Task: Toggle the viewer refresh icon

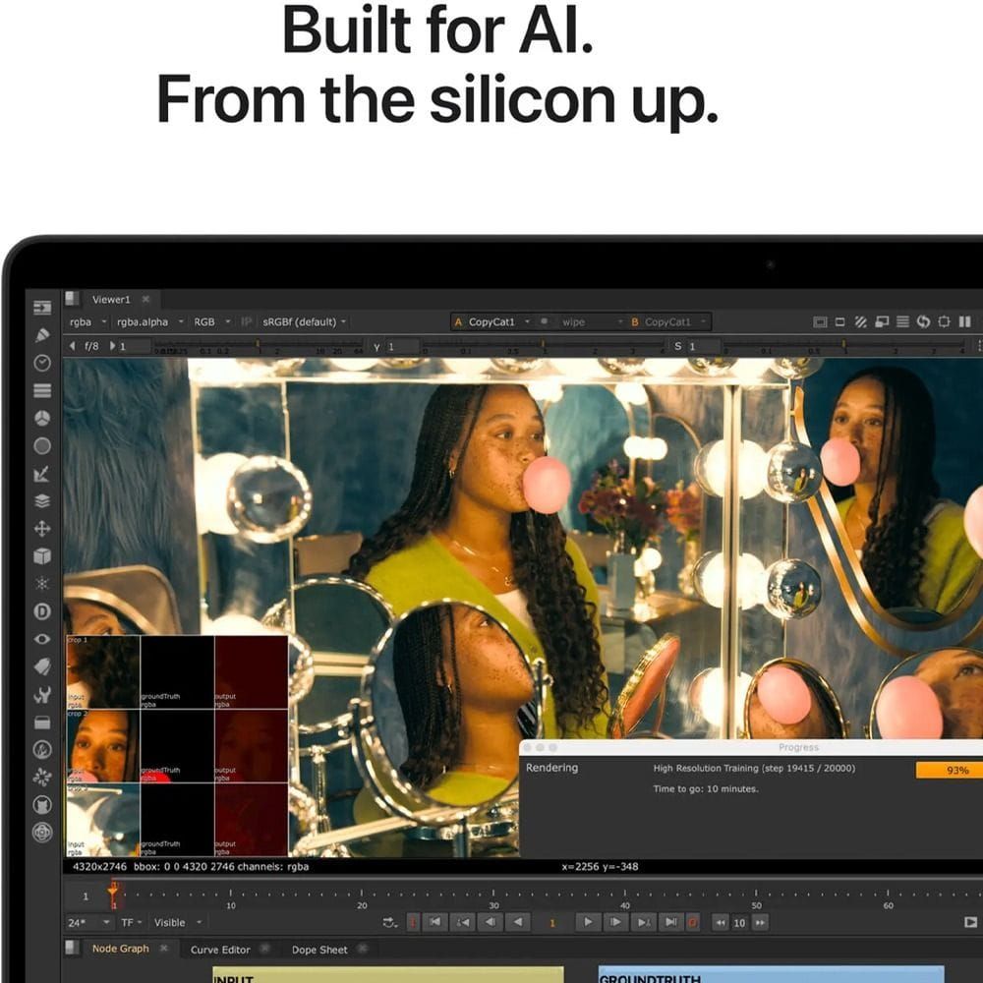Action: pyautogui.click(x=923, y=321)
